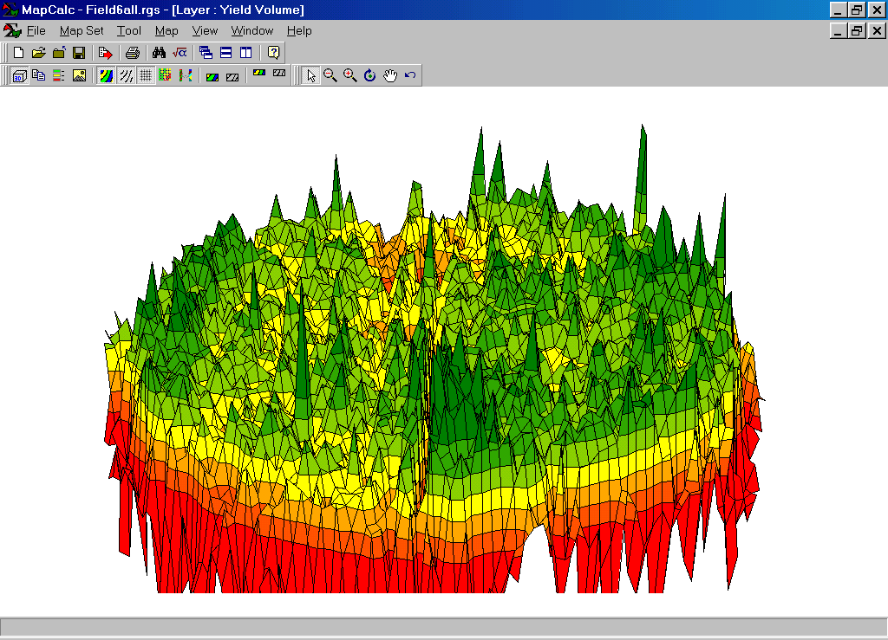Open the Map Set menu
Screen dimensions: 888x640
coord(82,30)
